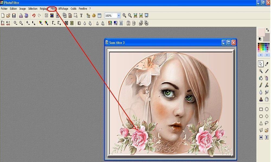The image size is (271, 162).
Task: Click the Zoom out magnifier icon
Action: (x=130, y=15)
